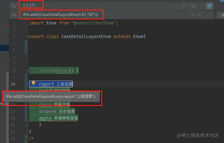The height and width of the screenshot is (143, 224).
Task: Click the "@vuecc/libs/Enum" import path string
Action: click(x=94, y=23)
